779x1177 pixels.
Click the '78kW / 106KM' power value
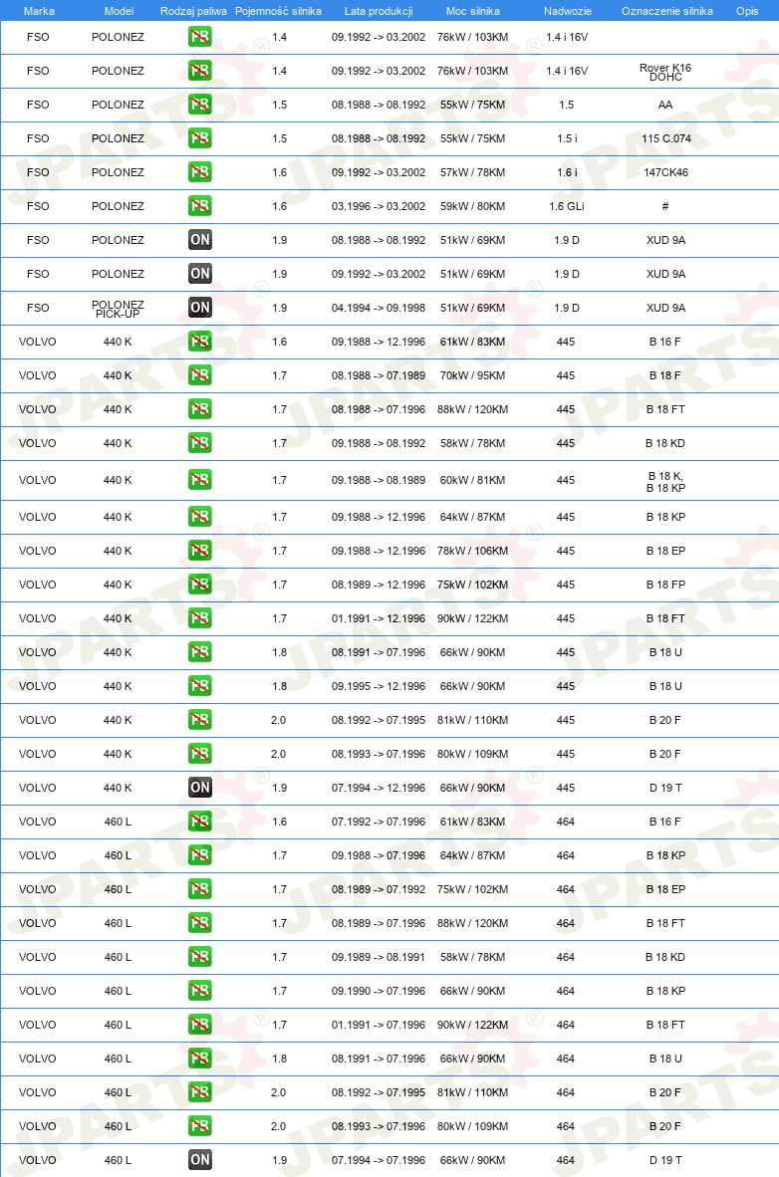(x=472, y=551)
